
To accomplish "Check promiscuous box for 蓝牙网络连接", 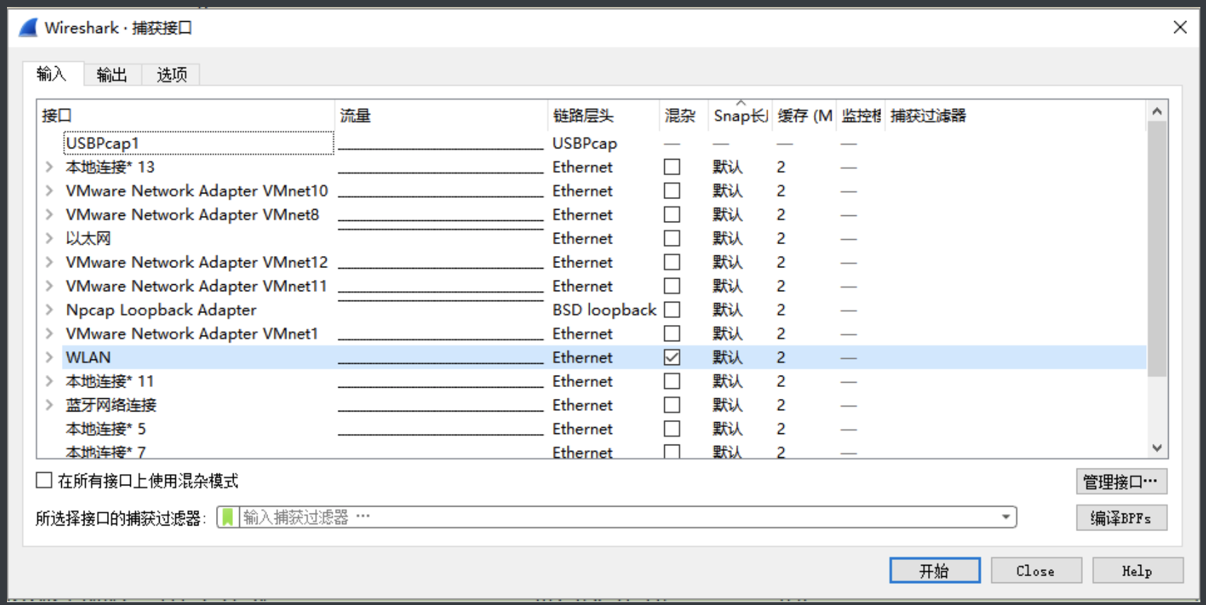I will pos(672,405).
